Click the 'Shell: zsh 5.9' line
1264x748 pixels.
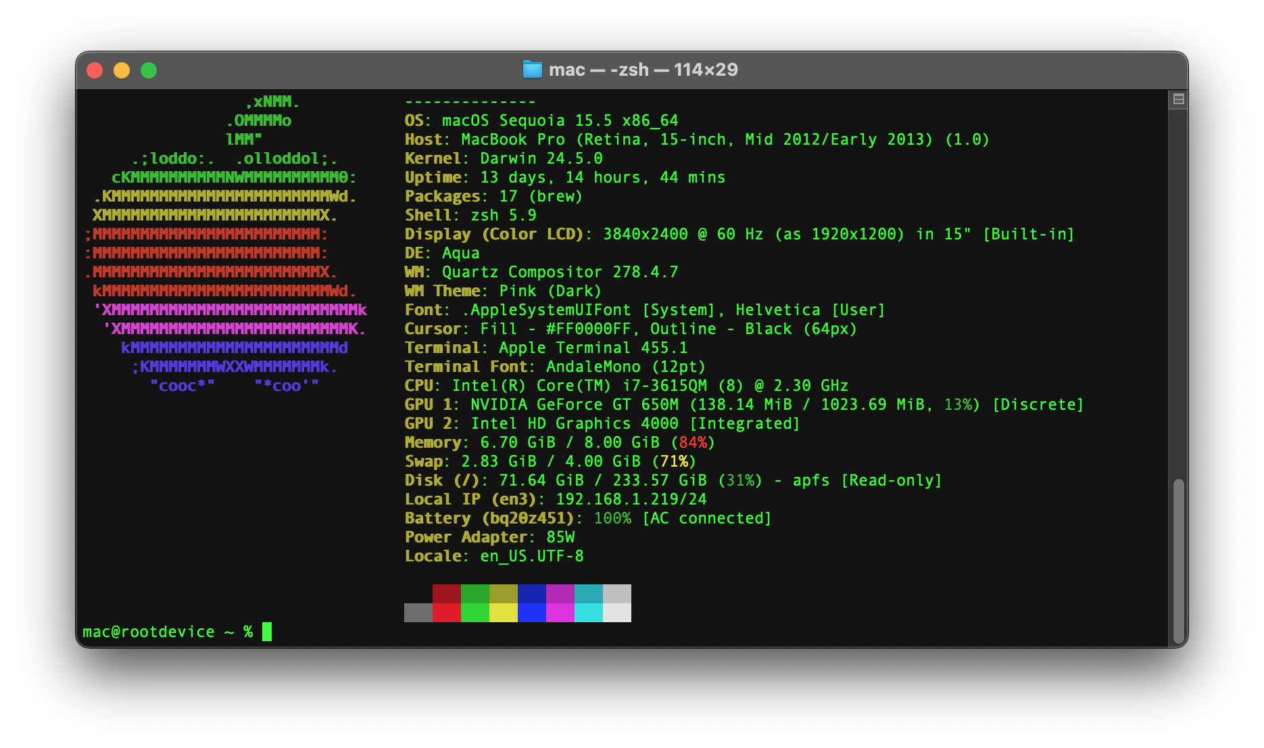click(x=470, y=215)
